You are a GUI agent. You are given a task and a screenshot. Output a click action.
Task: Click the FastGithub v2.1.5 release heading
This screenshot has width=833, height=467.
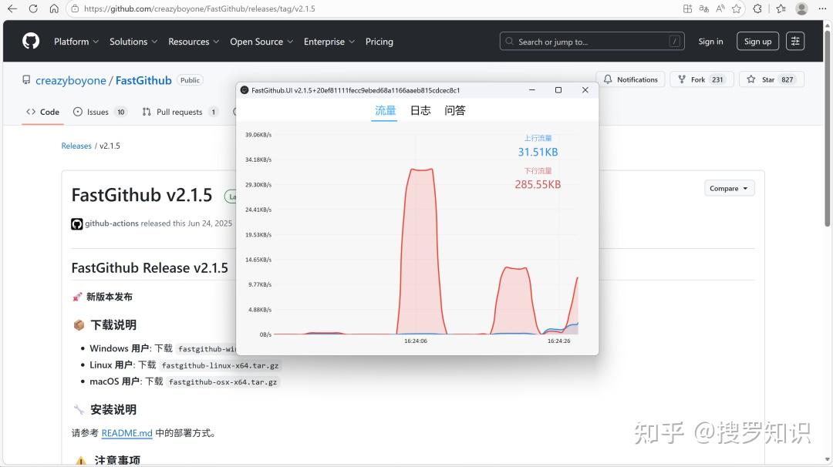tap(142, 195)
